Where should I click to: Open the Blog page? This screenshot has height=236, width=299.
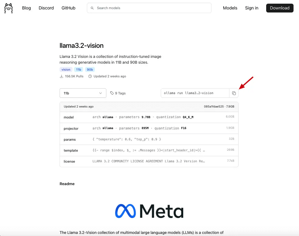pos(26,8)
